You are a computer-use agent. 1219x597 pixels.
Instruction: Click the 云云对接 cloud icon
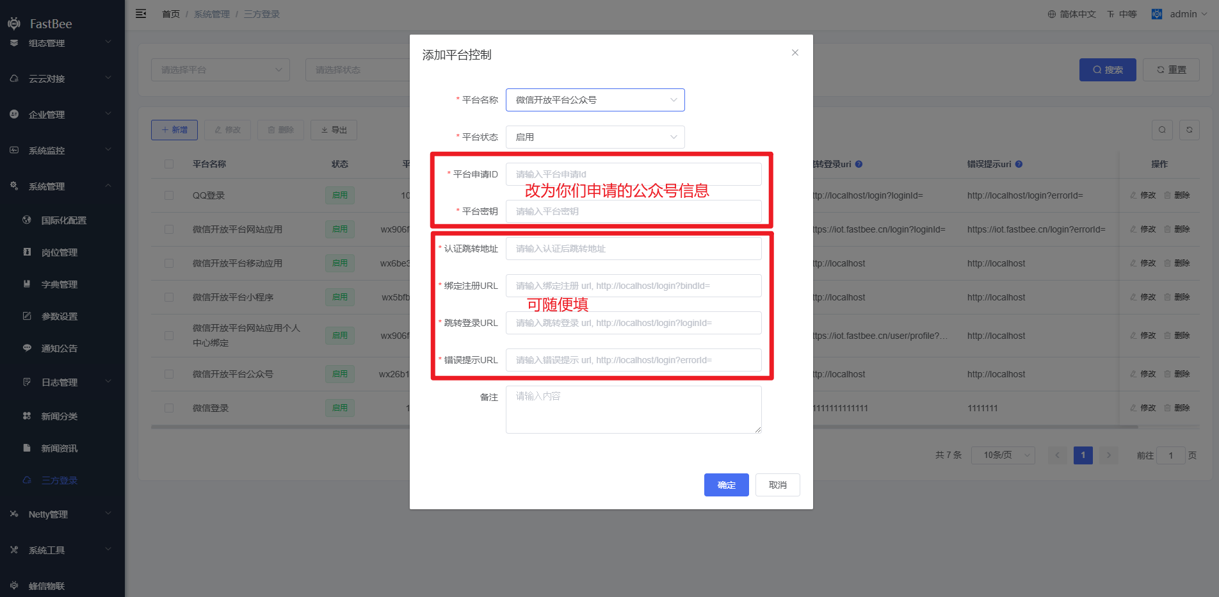coord(14,79)
